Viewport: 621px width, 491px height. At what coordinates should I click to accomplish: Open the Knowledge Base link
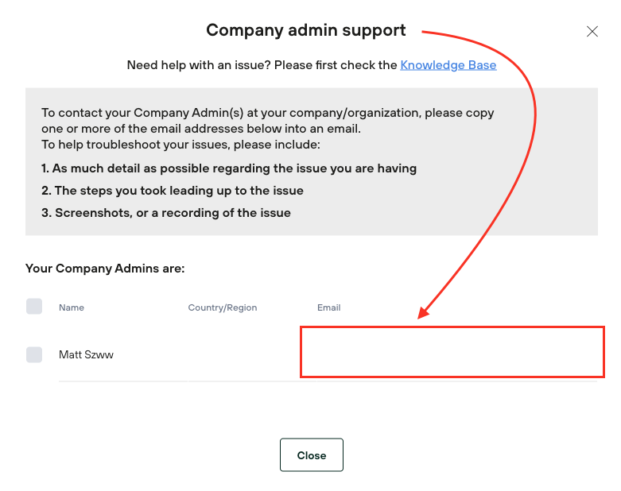[448, 65]
